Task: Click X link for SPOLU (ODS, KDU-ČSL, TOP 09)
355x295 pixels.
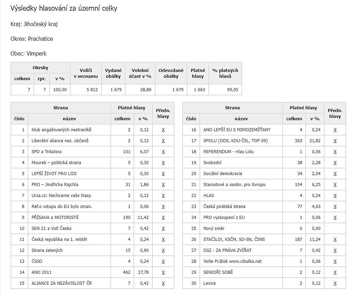Action: click(335, 141)
